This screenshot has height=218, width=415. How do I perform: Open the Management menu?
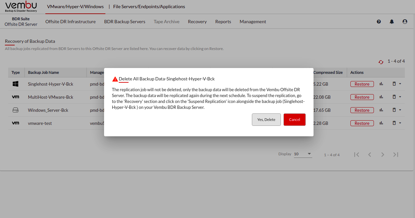coord(253,22)
